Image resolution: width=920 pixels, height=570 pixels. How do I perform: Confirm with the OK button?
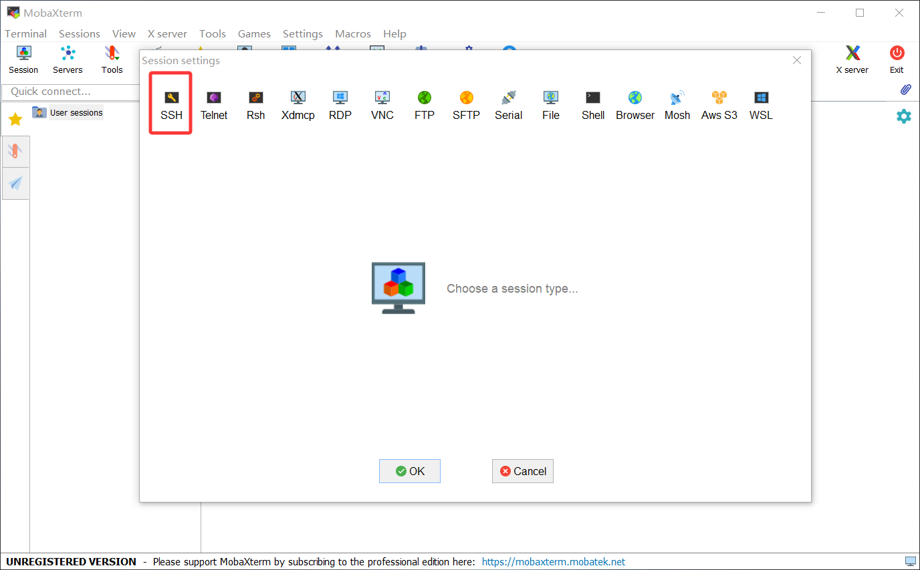point(410,471)
